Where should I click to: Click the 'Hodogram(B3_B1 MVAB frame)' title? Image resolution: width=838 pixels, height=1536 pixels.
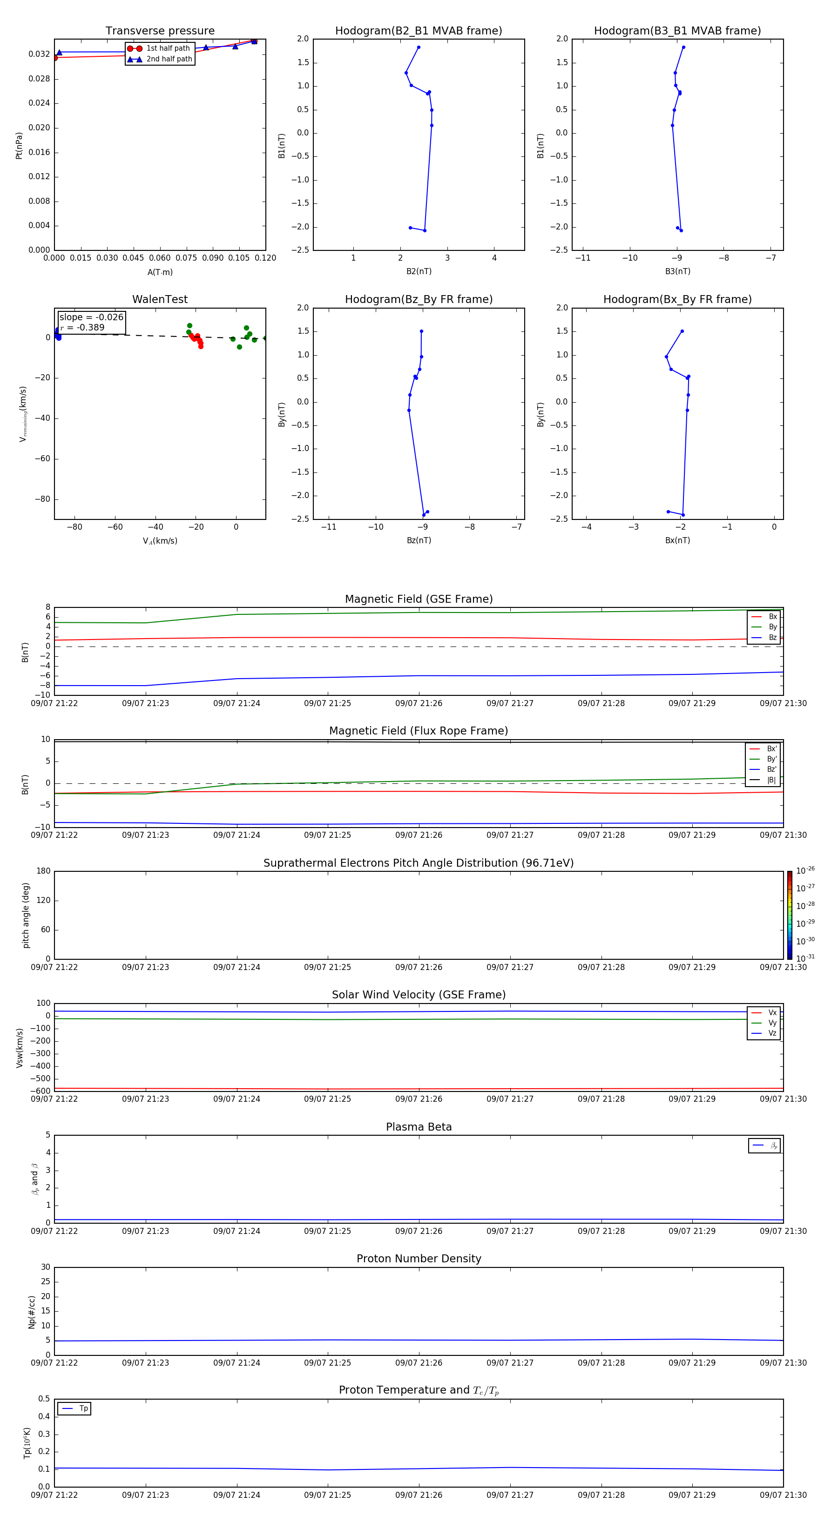point(677,30)
